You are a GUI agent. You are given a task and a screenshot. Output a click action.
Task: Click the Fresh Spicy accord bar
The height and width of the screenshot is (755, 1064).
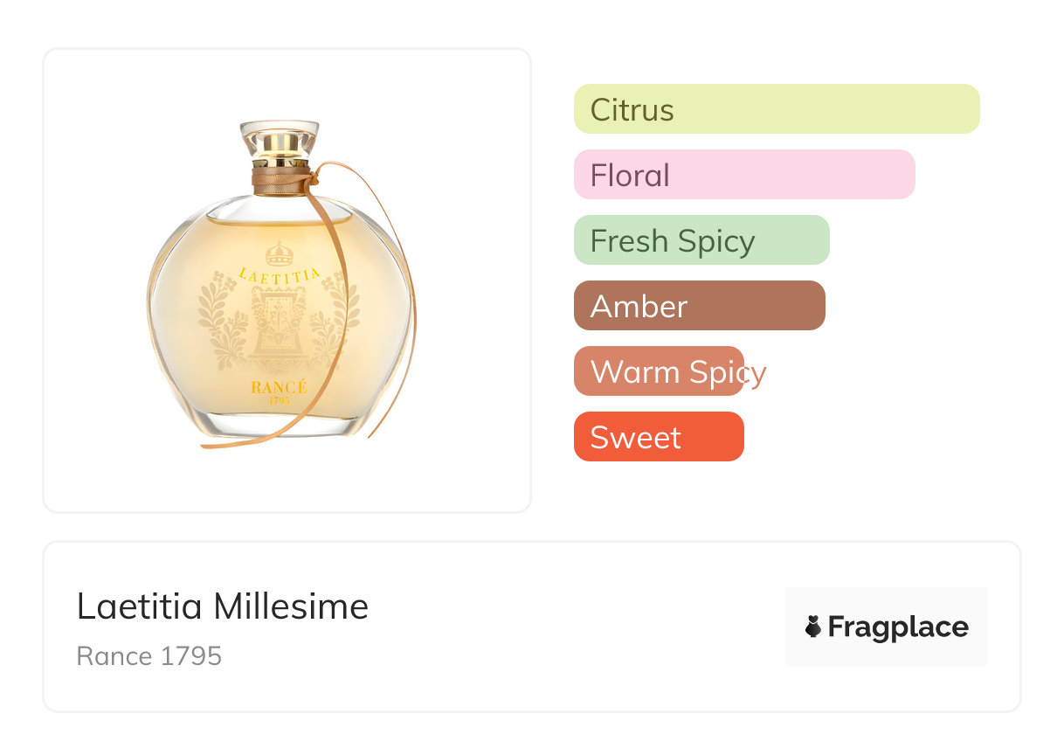[x=701, y=240]
